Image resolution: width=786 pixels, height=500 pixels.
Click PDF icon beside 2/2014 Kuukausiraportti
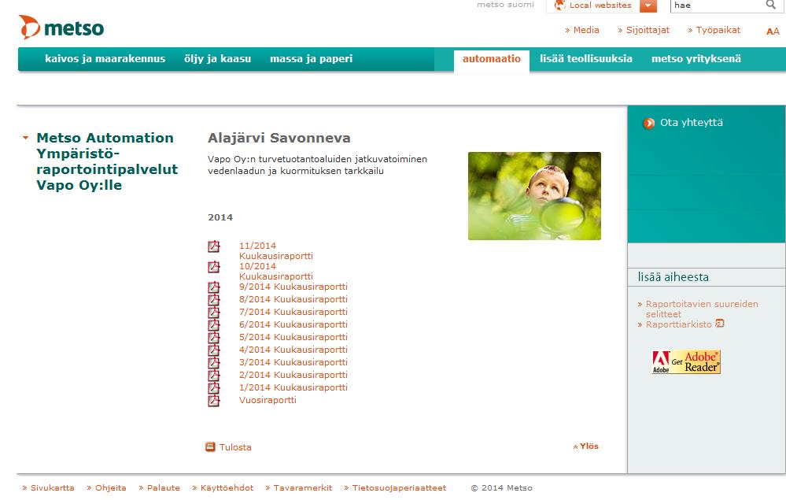click(214, 375)
